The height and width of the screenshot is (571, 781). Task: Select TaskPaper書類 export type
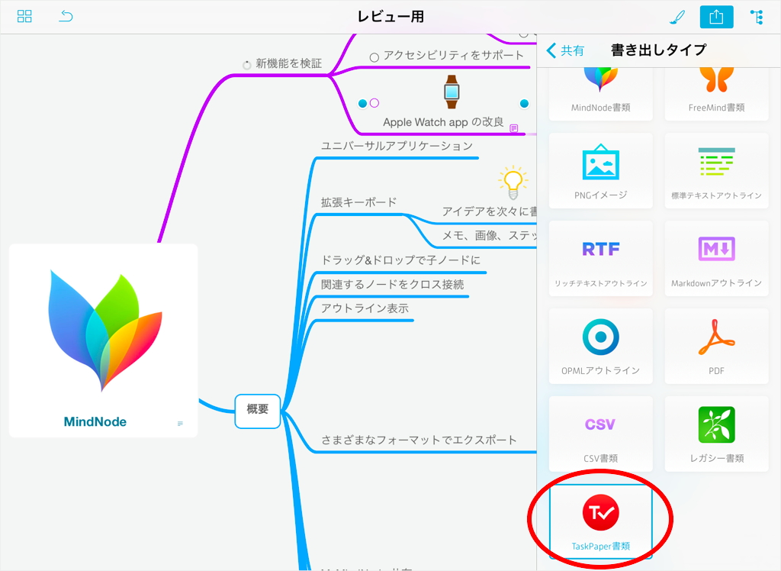click(x=601, y=521)
